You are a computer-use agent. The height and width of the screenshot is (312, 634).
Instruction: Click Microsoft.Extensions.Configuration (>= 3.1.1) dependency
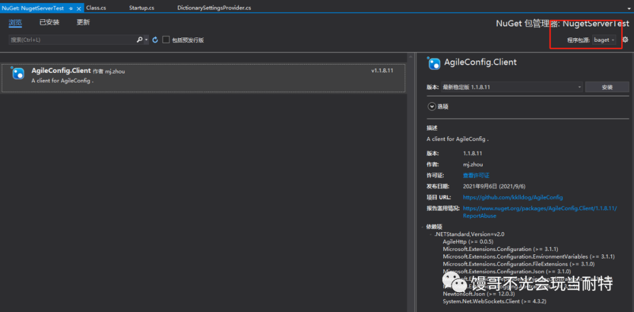tap(500, 249)
